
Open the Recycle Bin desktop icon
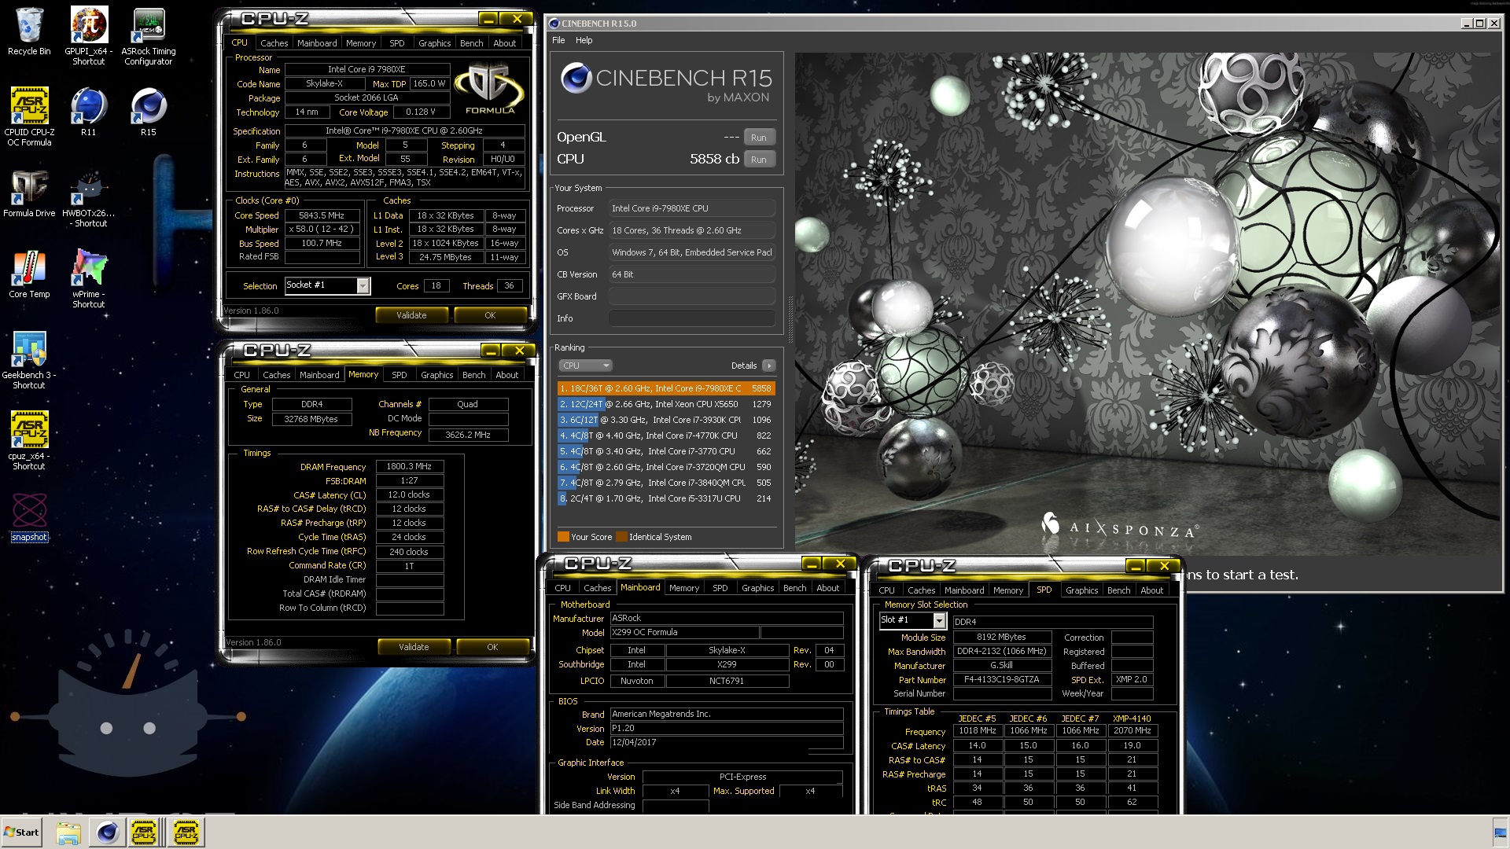[x=29, y=31]
